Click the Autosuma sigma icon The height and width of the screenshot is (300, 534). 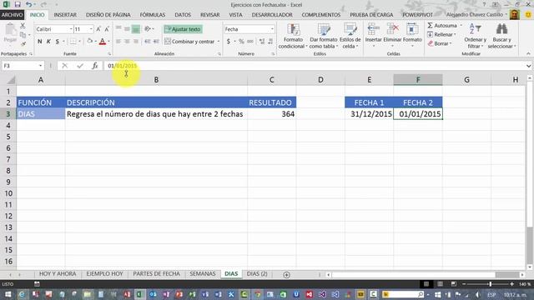[x=431, y=26]
